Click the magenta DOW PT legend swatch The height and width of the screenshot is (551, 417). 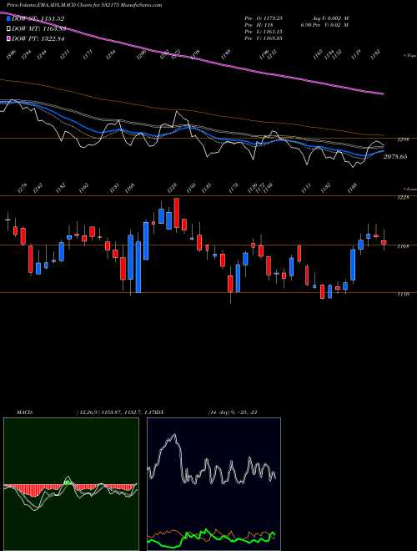[x=8, y=38]
